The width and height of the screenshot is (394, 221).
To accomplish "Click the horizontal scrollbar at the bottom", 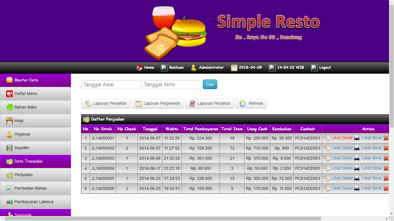I will (163, 219).
